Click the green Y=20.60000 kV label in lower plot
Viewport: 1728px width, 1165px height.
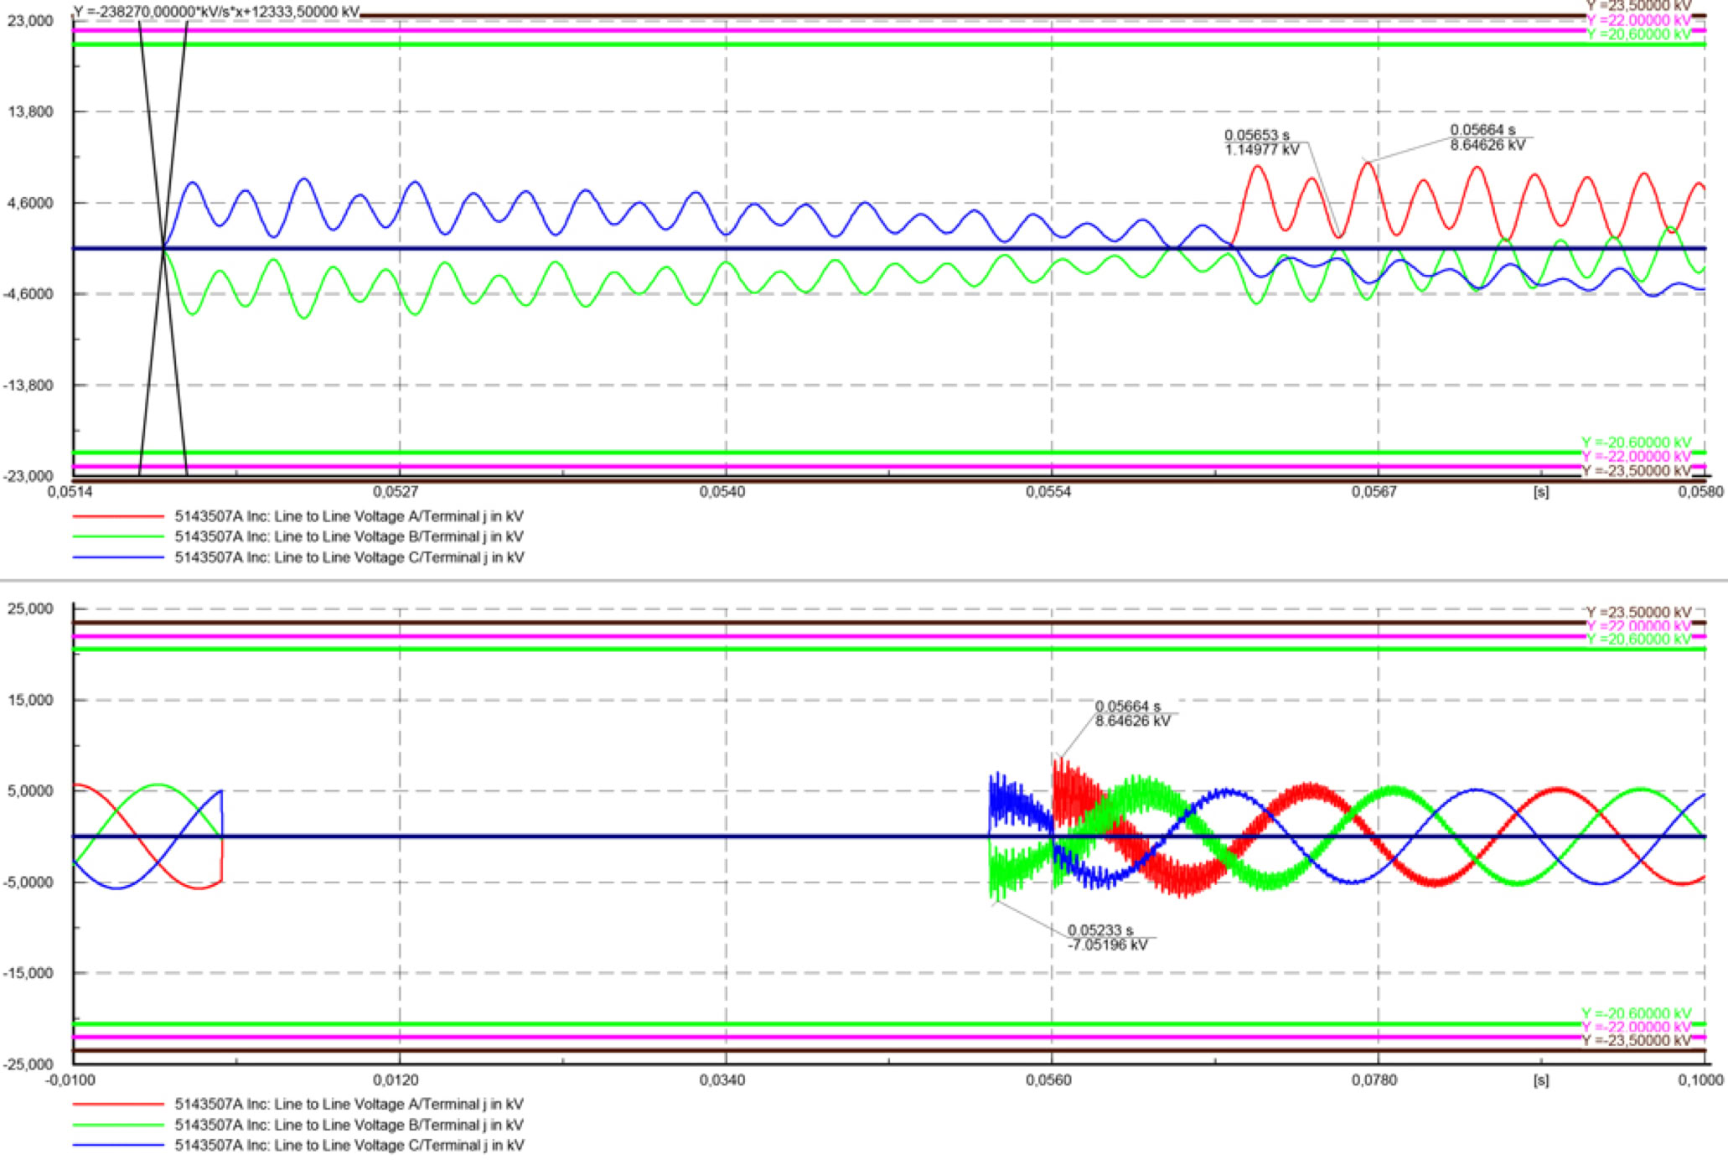point(1638,639)
